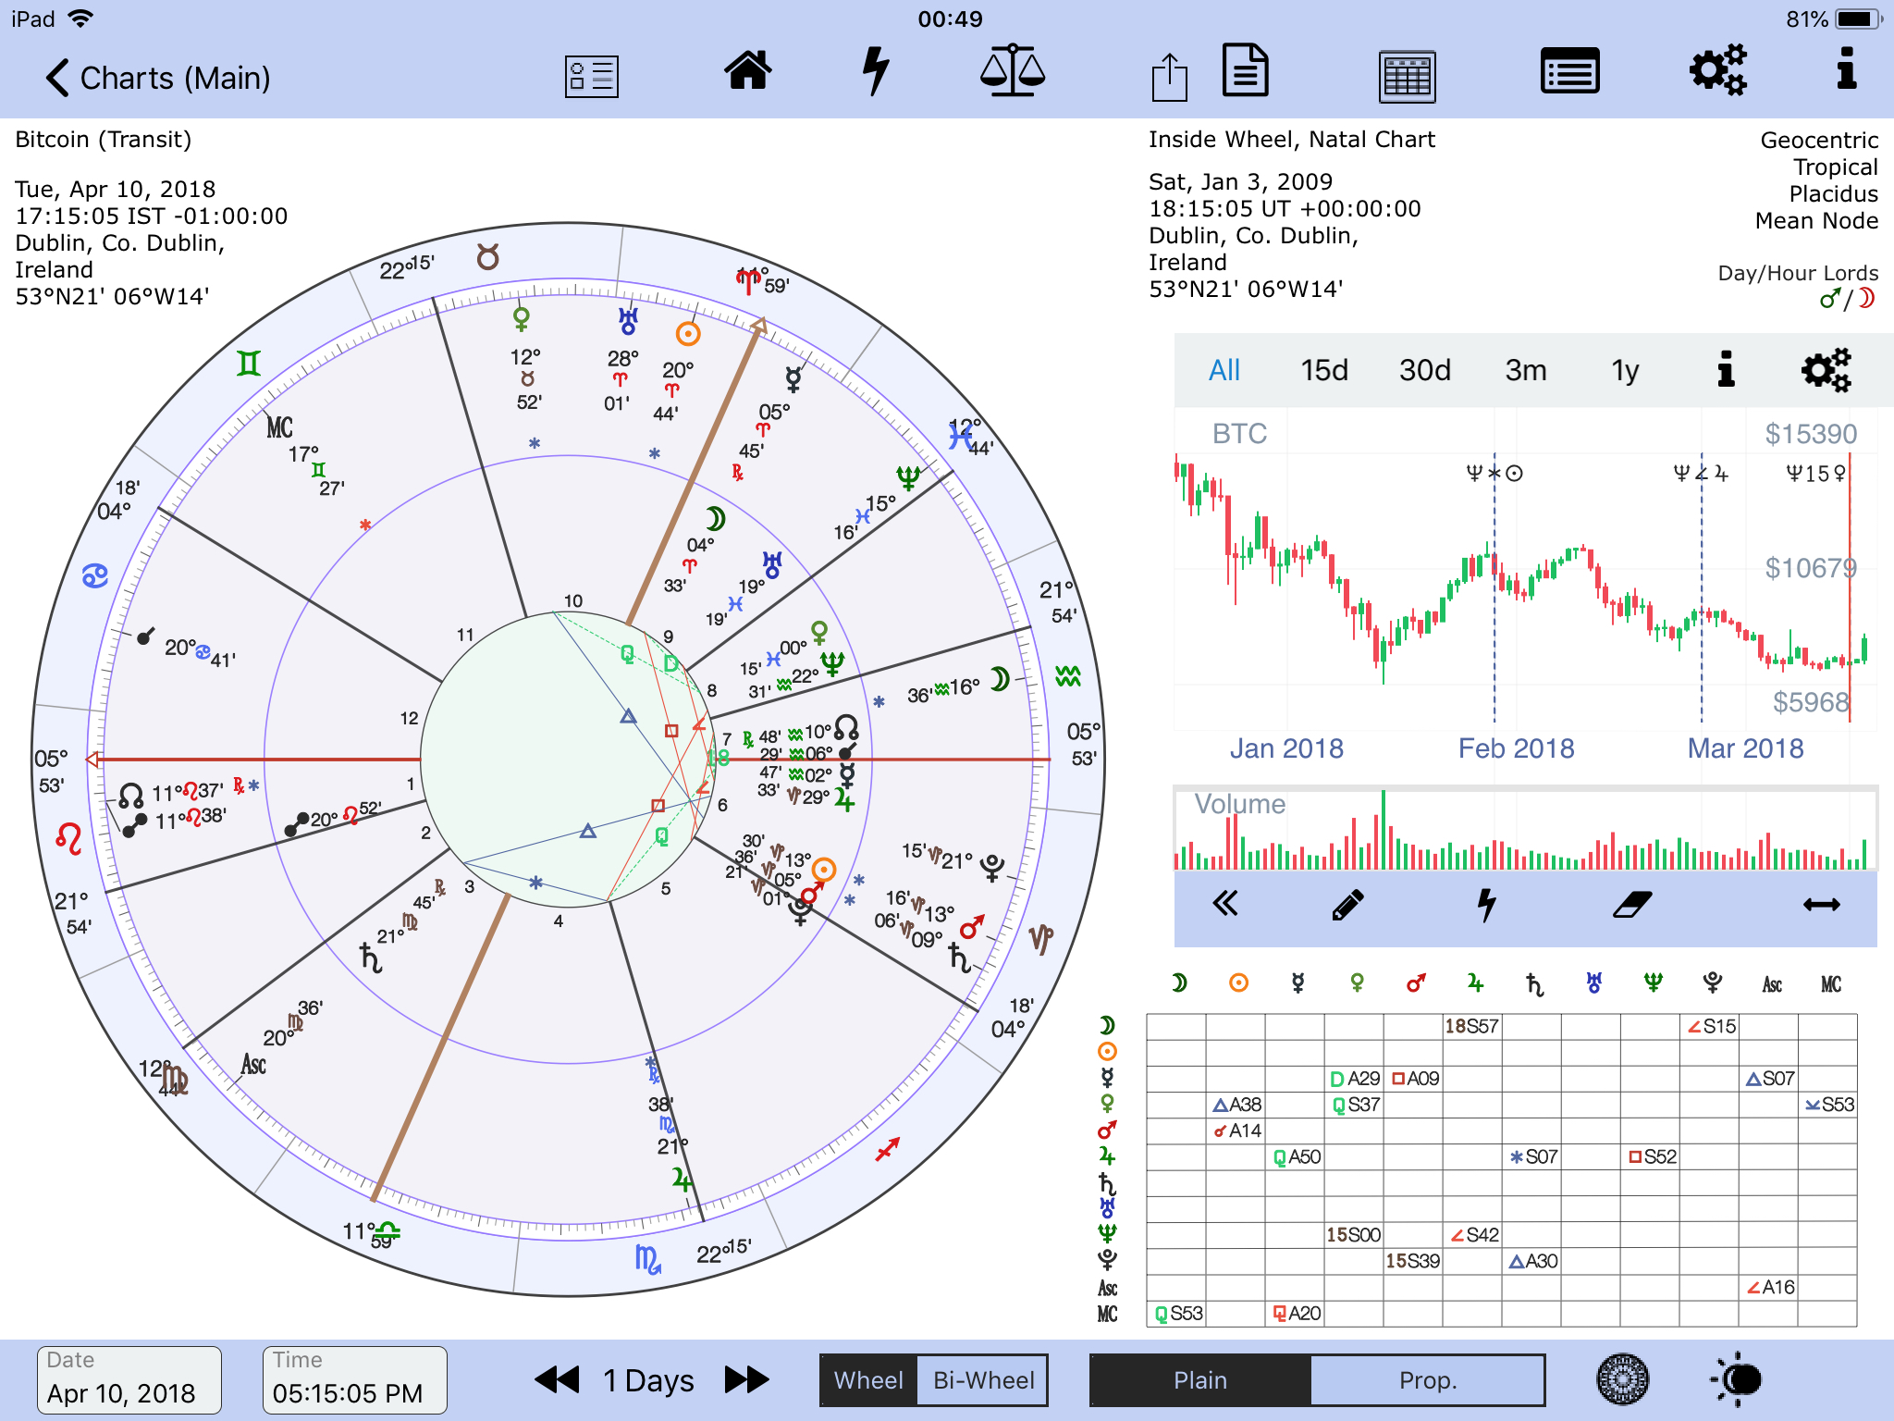
Task: Select aspect cell 18S57 in Moon row
Action: (x=1472, y=1026)
